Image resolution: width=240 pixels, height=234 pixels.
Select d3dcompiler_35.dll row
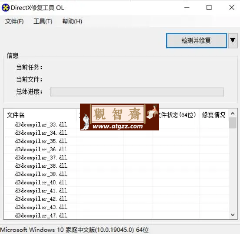coord(117,141)
